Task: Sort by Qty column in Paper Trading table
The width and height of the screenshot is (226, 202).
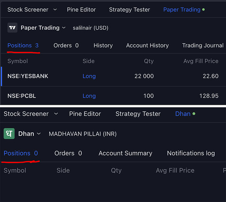Action: click(x=149, y=61)
